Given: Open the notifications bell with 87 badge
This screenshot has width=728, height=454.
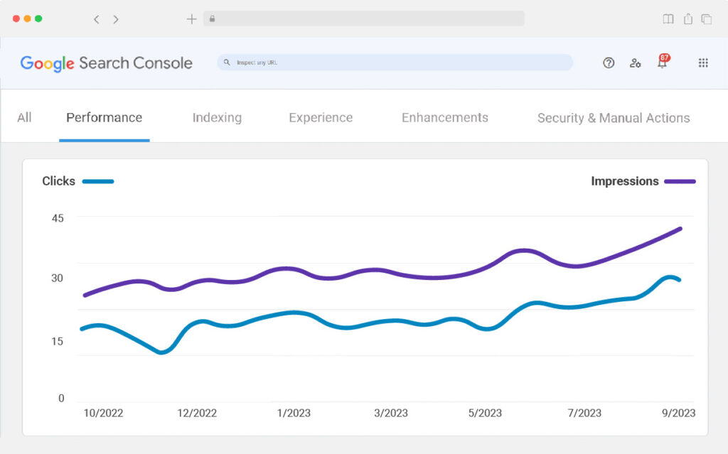Looking at the screenshot, I should click(x=663, y=63).
